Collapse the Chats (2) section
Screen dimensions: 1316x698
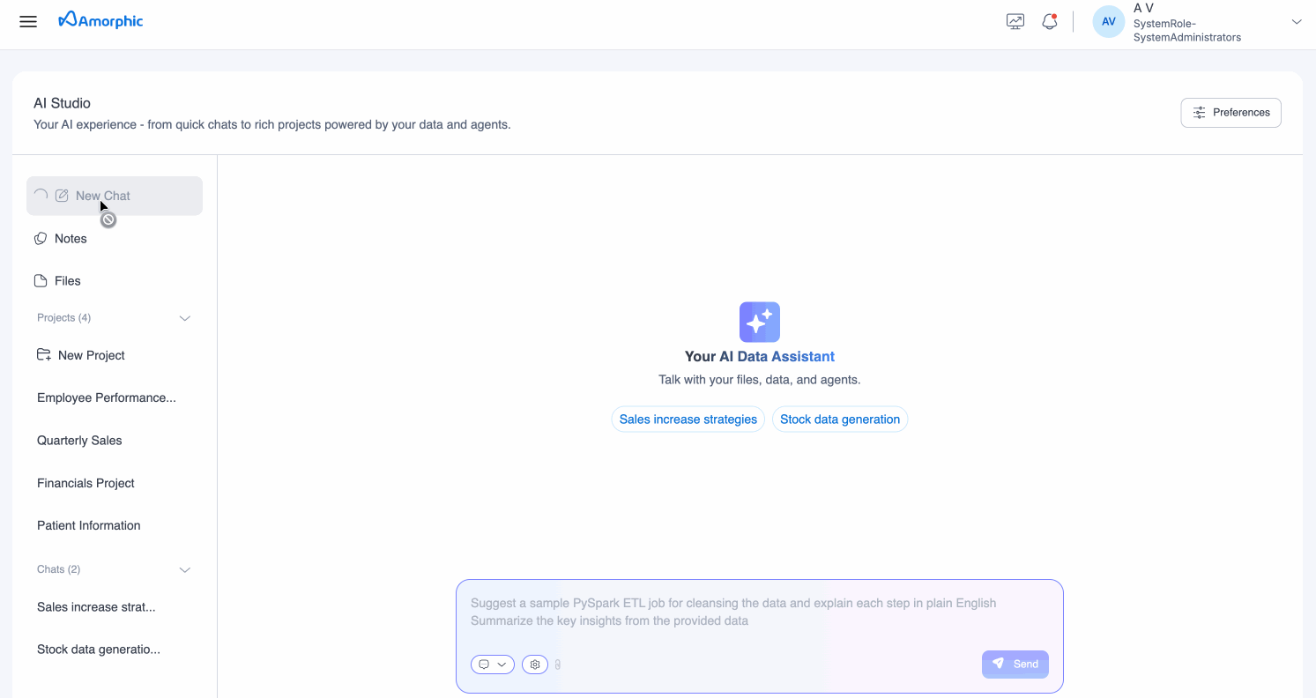(x=184, y=569)
